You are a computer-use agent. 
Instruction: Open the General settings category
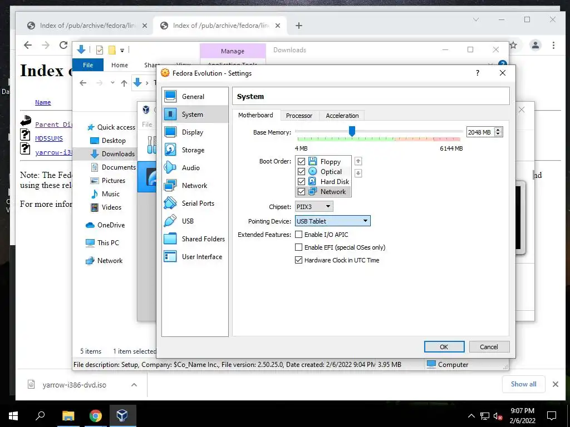click(195, 97)
